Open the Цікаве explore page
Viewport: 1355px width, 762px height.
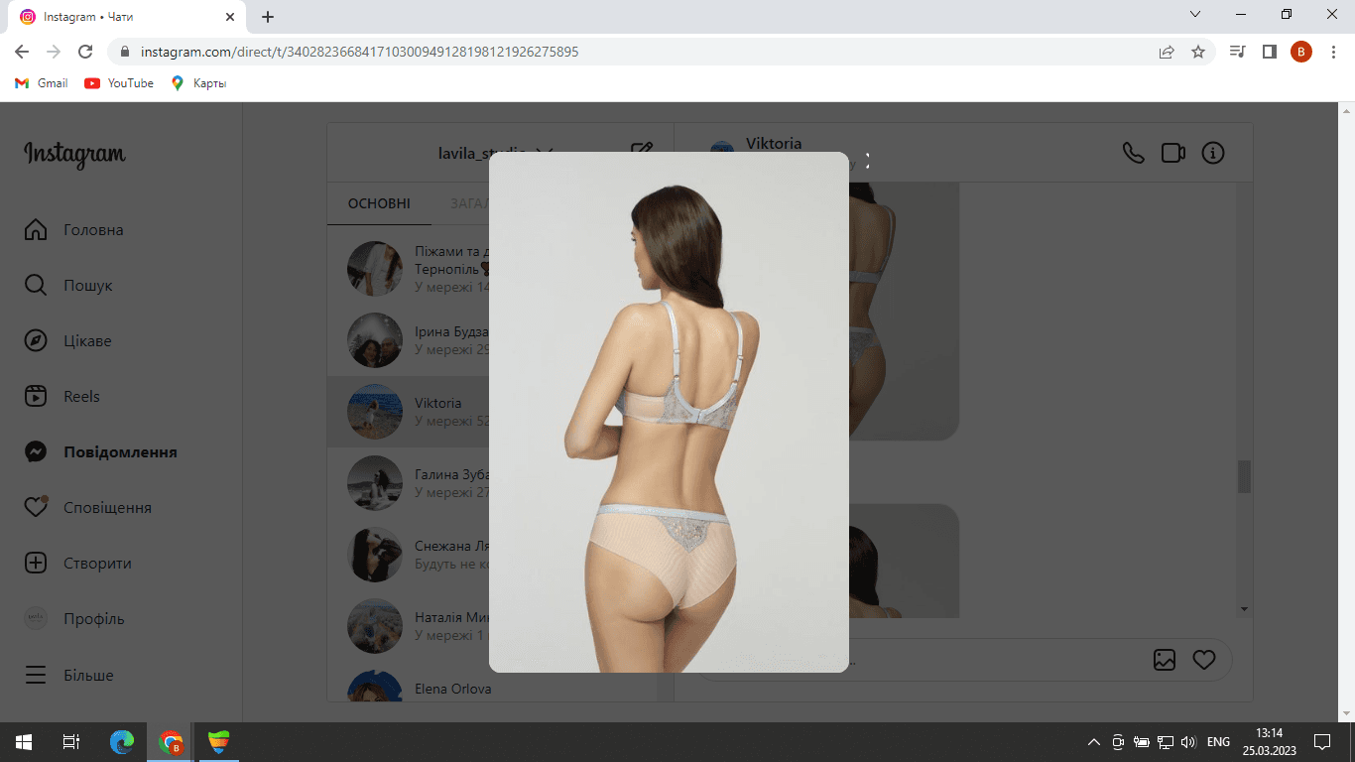coord(67,341)
